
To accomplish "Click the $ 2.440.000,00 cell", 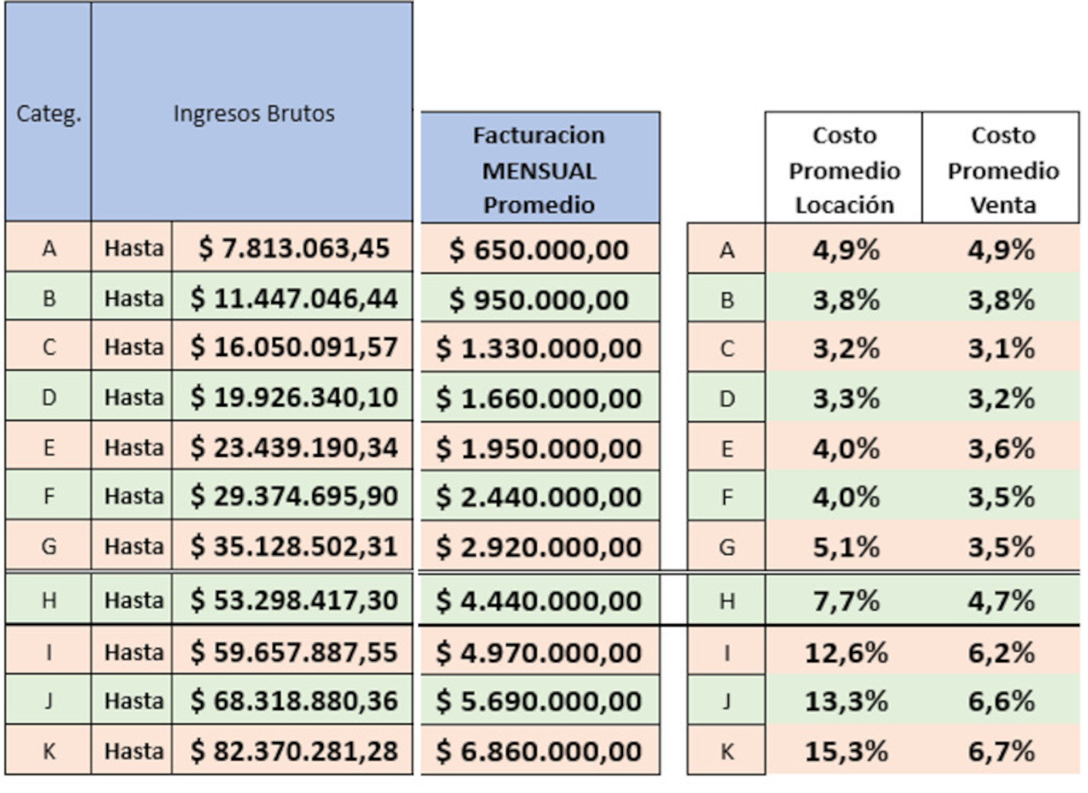I will [539, 497].
